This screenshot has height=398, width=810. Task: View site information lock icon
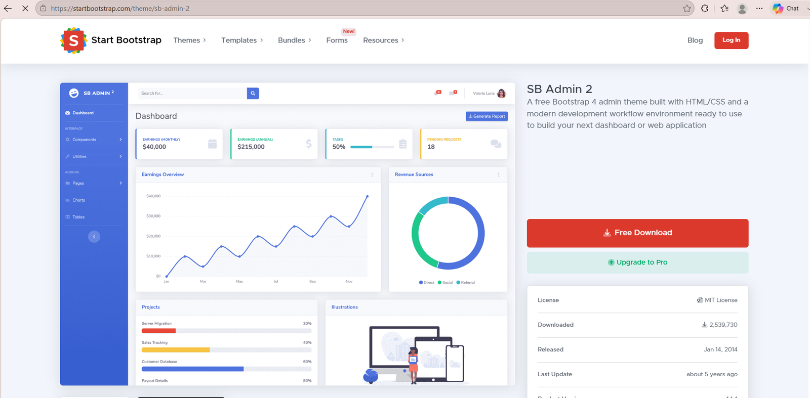point(43,9)
